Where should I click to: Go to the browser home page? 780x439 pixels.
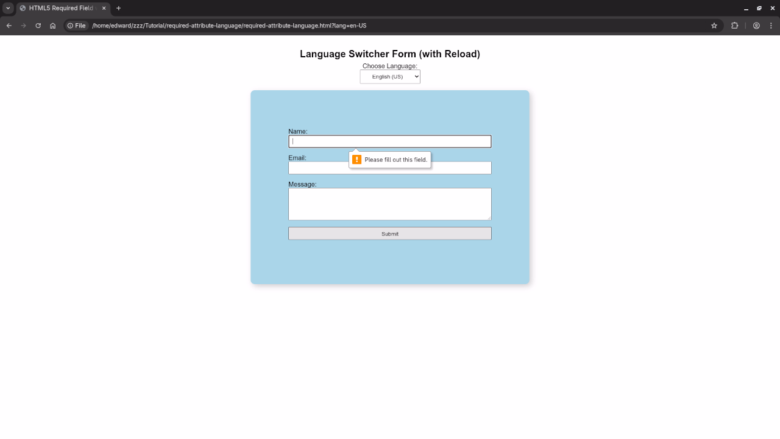click(x=52, y=26)
